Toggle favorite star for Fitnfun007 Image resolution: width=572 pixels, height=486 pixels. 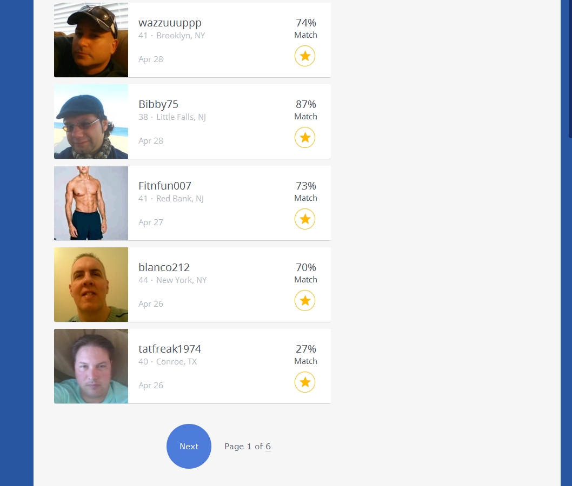click(304, 219)
